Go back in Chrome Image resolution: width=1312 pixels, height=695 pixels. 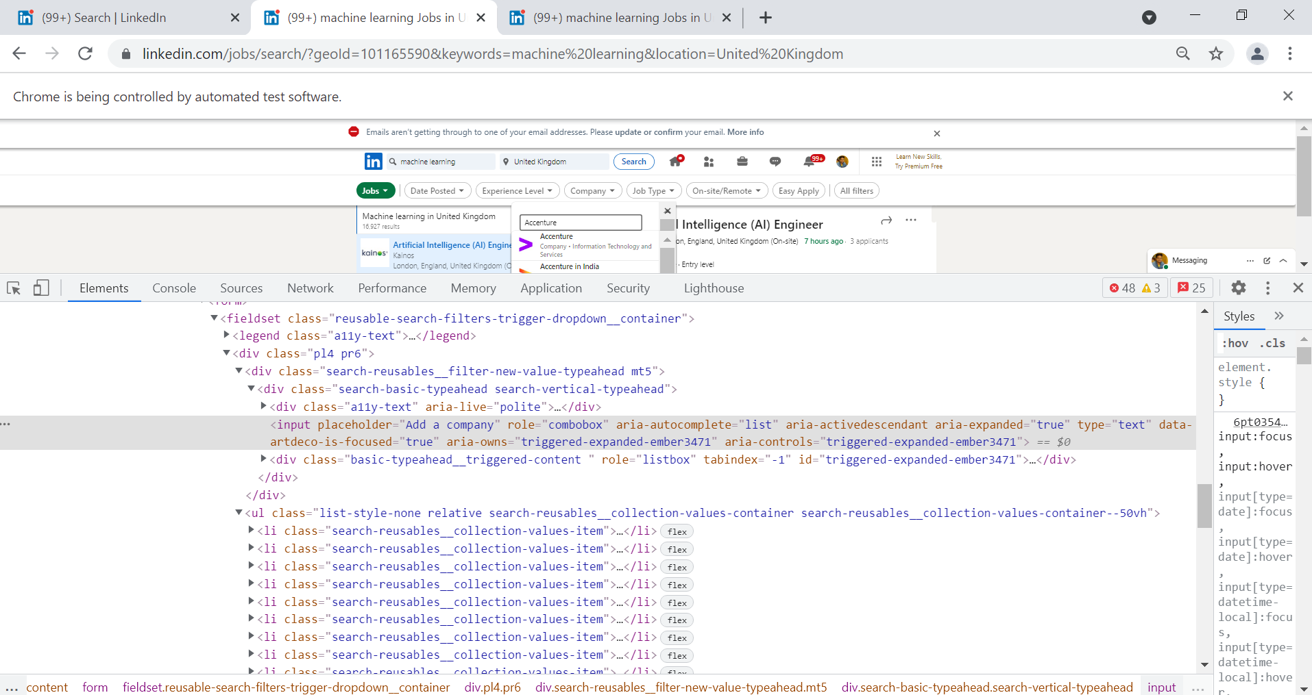(x=19, y=53)
